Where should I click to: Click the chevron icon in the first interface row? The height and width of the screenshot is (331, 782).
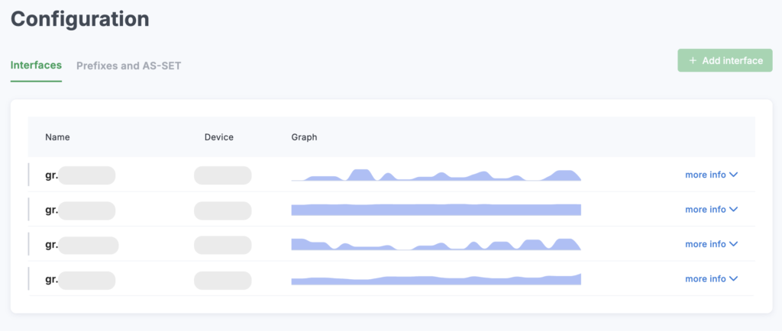[734, 175]
